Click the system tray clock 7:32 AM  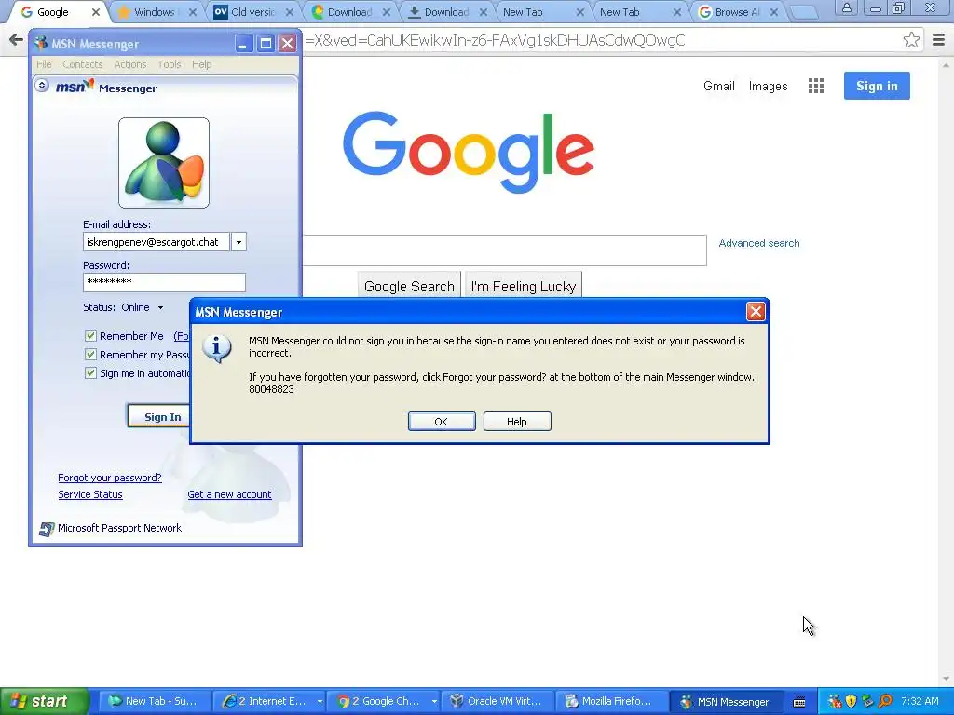coord(920,701)
